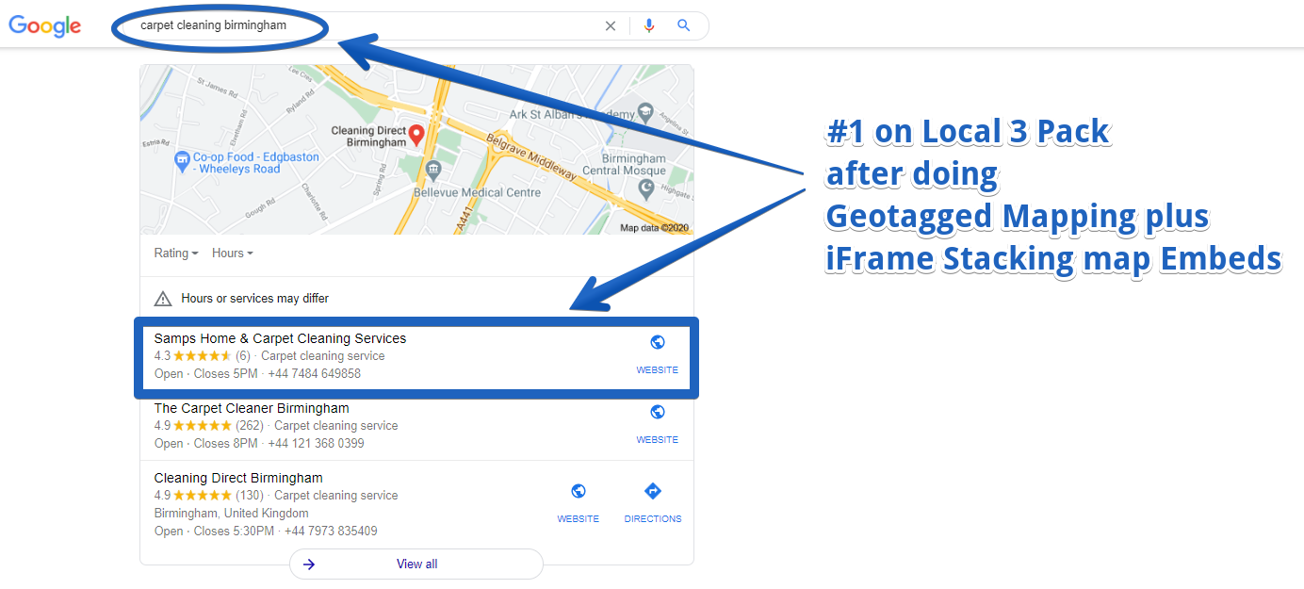
Task: Click the warning triangle beside hours notice
Action: 162,298
